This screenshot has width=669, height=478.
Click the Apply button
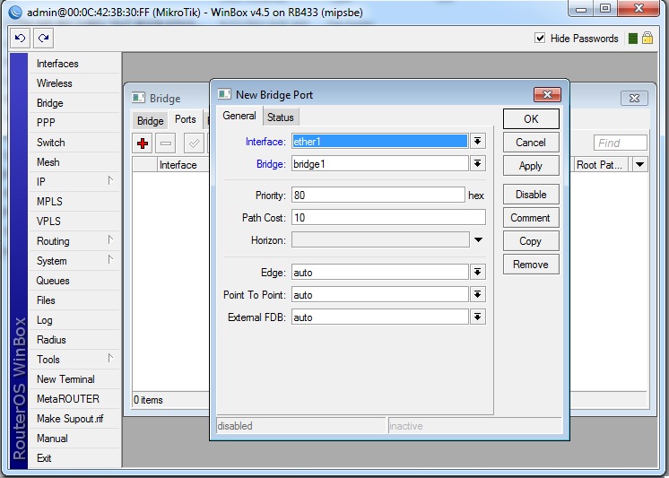coord(531,166)
